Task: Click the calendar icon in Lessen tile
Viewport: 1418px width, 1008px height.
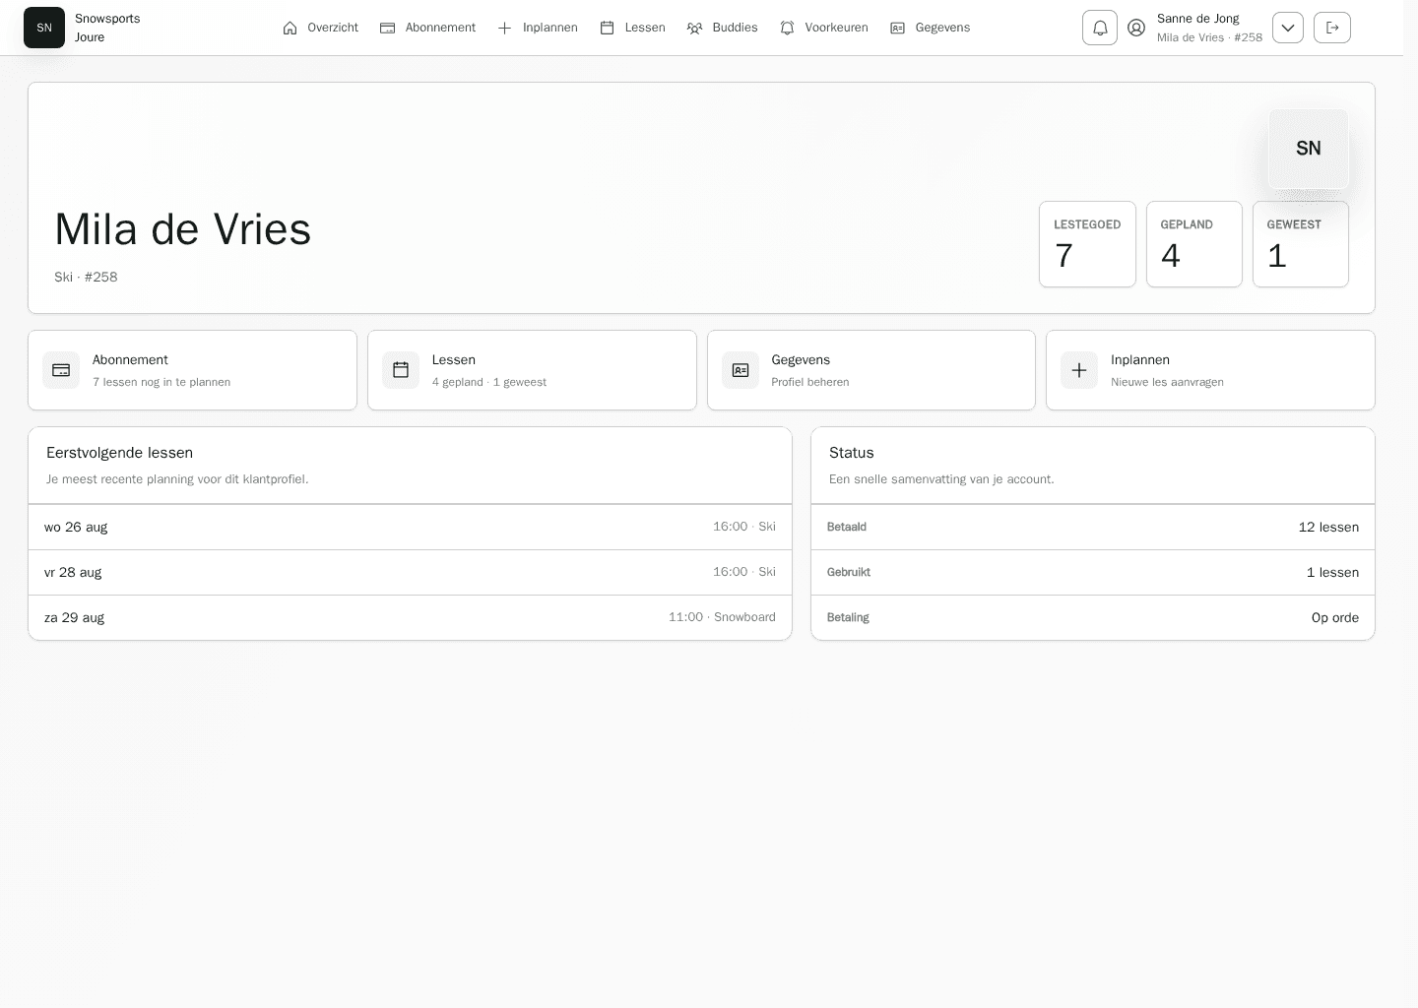Action: click(x=401, y=370)
